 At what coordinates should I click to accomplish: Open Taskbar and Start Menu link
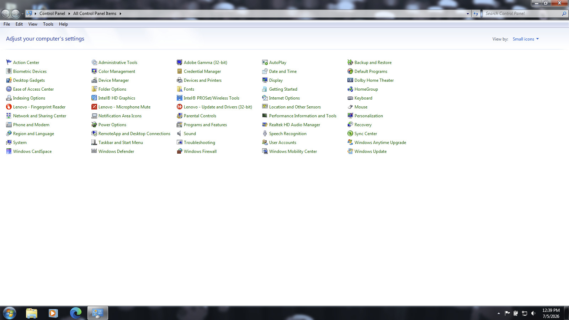coord(121,143)
